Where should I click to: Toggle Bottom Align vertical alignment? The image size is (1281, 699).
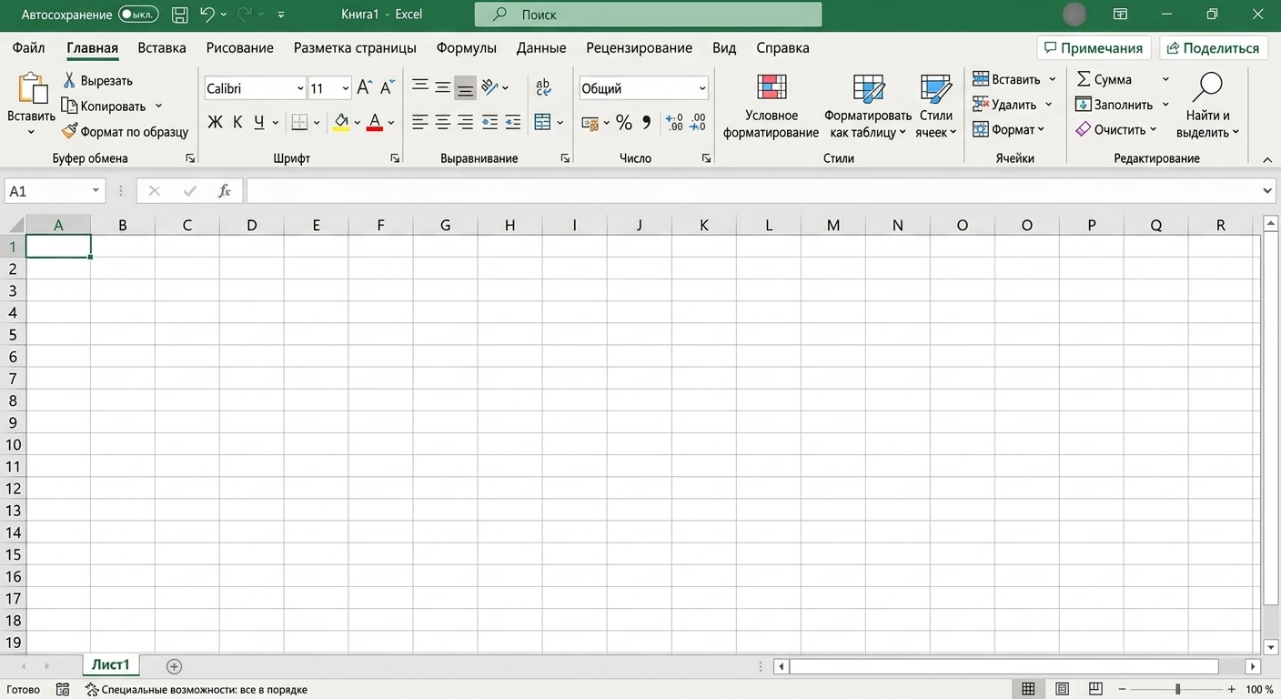pos(465,87)
